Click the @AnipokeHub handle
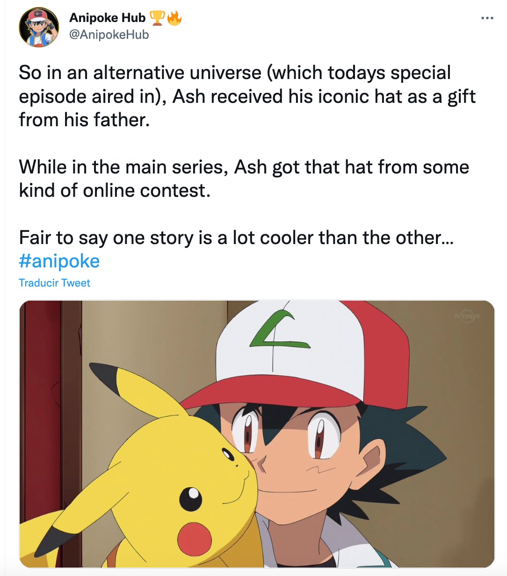 (x=109, y=35)
